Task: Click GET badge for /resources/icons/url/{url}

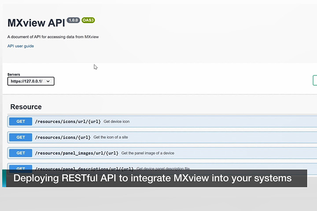Action: pyautogui.click(x=21, y=121)
